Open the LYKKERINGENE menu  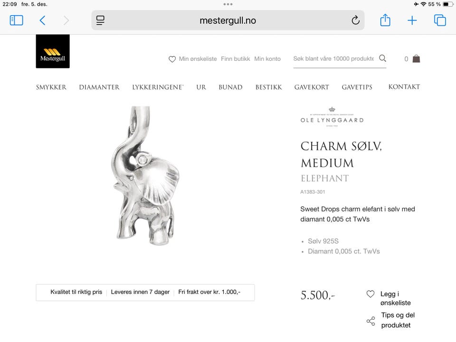(x=158, y=87)
